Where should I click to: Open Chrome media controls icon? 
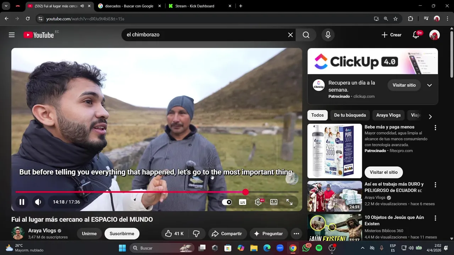(x=426, y=19)
